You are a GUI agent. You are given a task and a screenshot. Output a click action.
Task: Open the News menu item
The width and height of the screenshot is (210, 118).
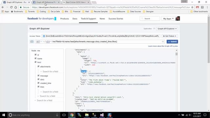102,19
